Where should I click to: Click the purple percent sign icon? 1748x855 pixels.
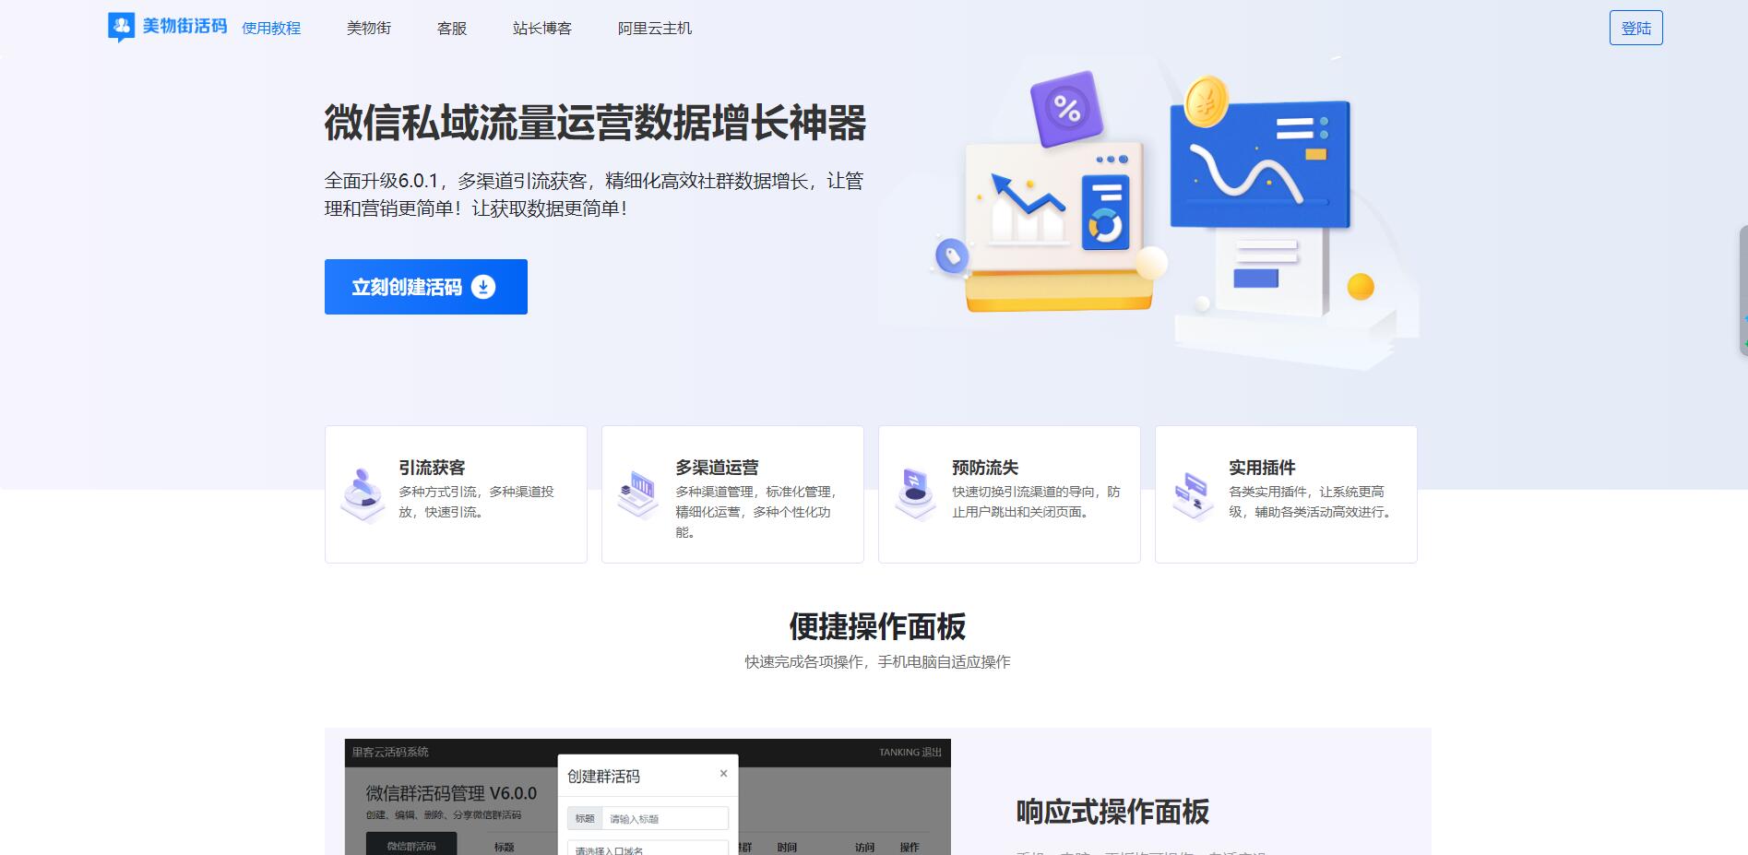pyautogui.click(x=1066, y=109)
